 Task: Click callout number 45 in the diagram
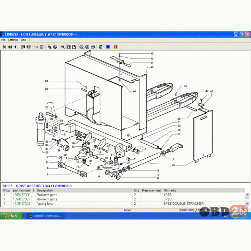173,165
